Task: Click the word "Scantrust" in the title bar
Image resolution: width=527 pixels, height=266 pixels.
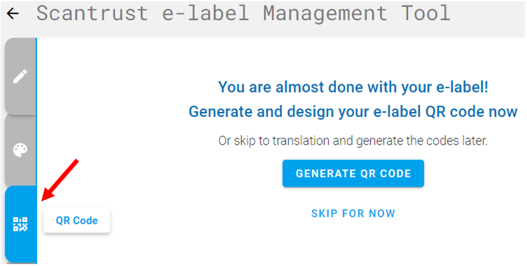Action: coord(92,13)
